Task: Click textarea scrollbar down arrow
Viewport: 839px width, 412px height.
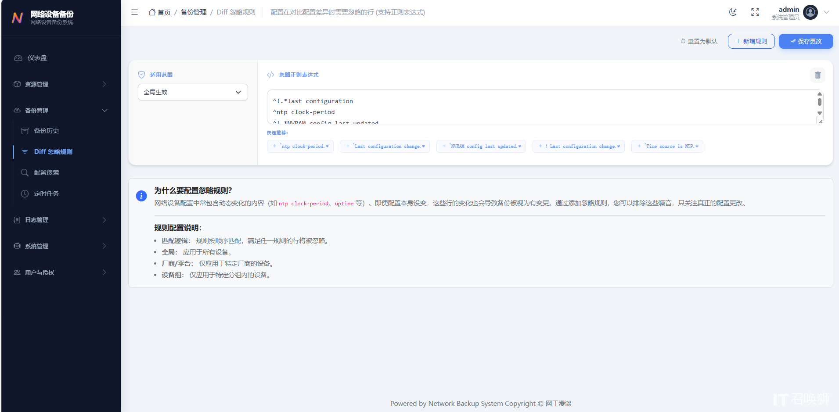Action: click(819, 113)
